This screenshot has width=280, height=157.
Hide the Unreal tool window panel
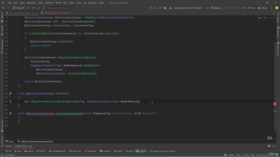[274, 146]
